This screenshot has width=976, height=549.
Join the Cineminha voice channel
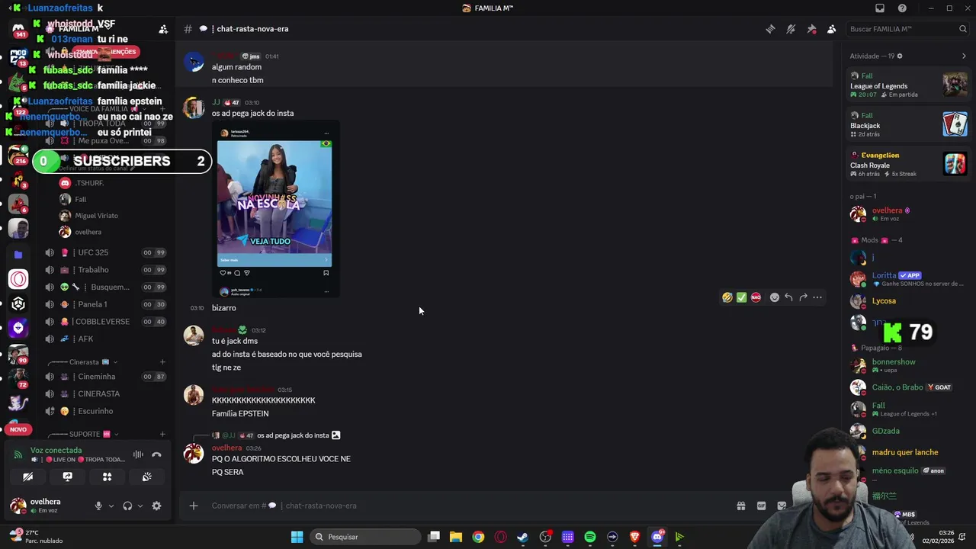(x=105, y=377)
